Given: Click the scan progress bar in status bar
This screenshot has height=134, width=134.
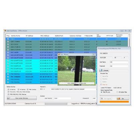Looking at the screenshot, I should [56, 104].
